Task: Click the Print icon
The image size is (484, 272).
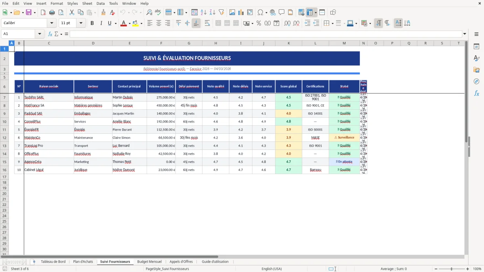Action: click(52, 12)
